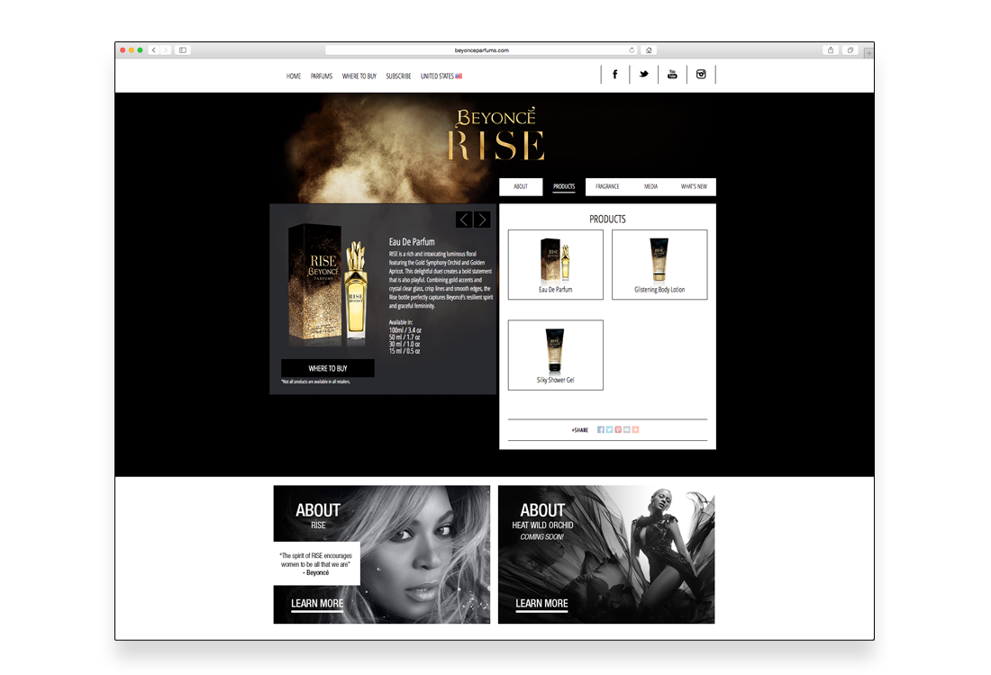Screen dimensions: 991x675
Task: Reload the page from the address bar
Action: pyautogui.click(x=632, y=49)
